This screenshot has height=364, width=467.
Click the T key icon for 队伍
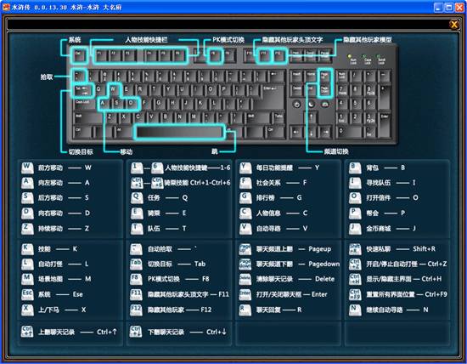pyautogui.click(x=137, y=229)
